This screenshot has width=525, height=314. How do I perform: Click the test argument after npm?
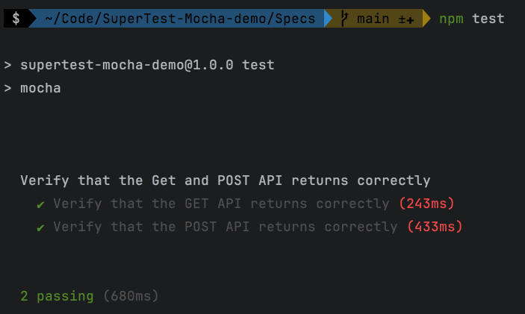click(x=488, y=19)
